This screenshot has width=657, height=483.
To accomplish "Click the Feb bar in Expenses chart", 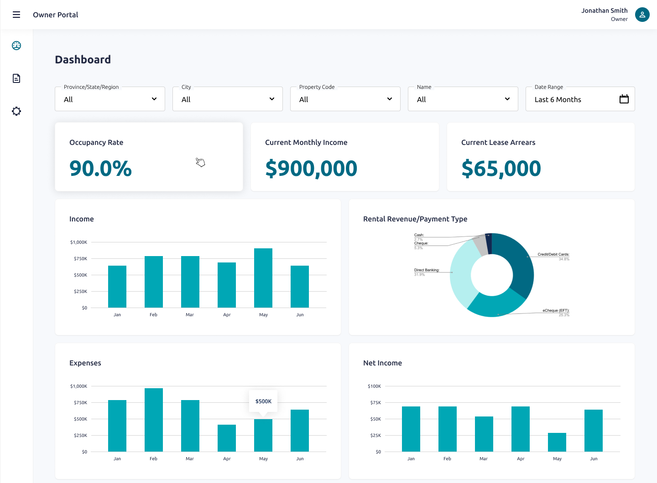I will pos(154,420).
